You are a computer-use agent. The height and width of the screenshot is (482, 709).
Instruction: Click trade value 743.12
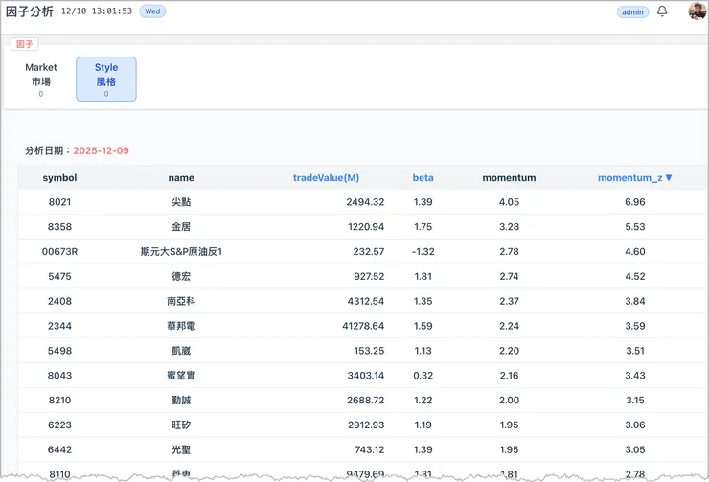(x=370, y=449)
